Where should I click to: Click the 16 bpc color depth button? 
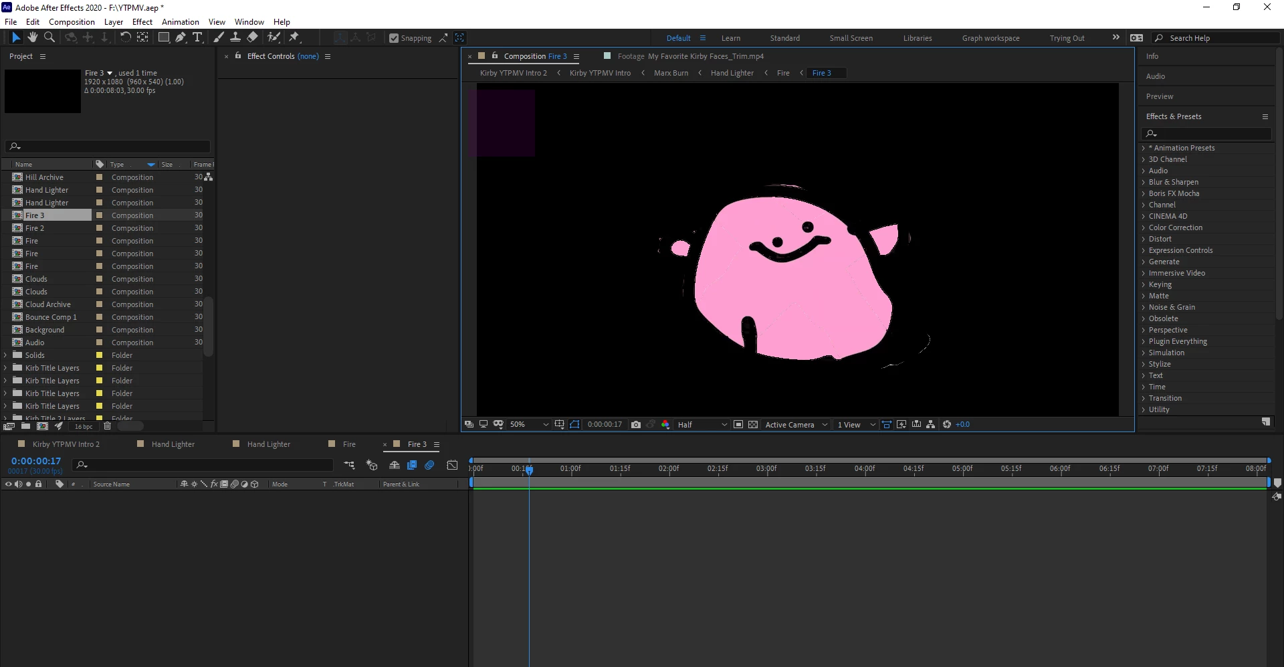pos(84,426)
